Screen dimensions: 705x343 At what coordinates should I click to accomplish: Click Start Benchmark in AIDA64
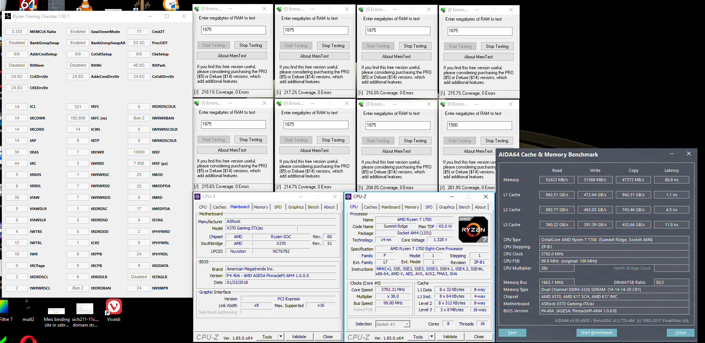tap(596, 333)
